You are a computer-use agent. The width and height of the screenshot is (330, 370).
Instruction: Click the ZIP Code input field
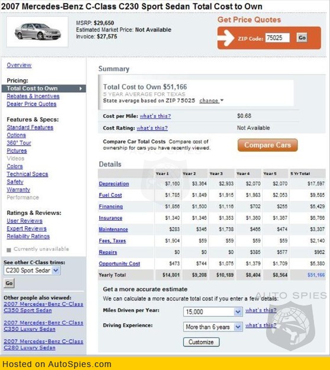pyautogui.click(x=277, y=38)
